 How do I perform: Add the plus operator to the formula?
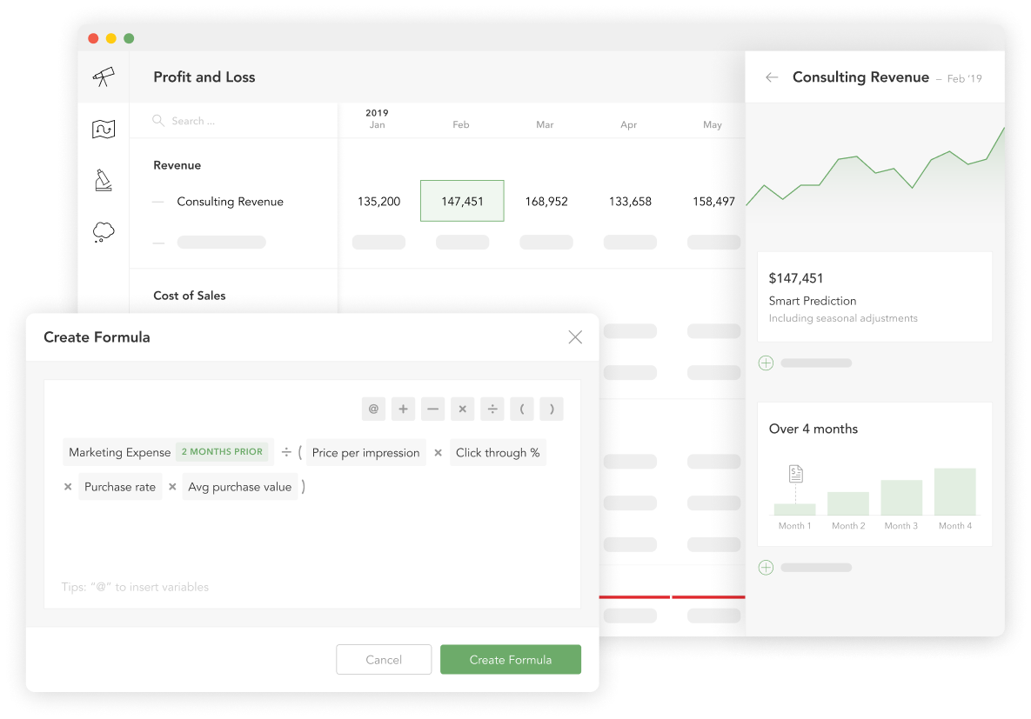[403, 409]
